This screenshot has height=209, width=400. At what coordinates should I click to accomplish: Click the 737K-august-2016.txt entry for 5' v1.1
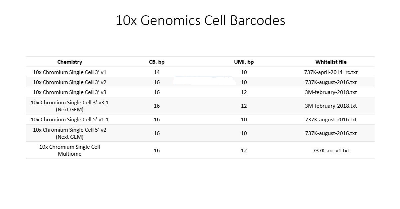(331, 119)
